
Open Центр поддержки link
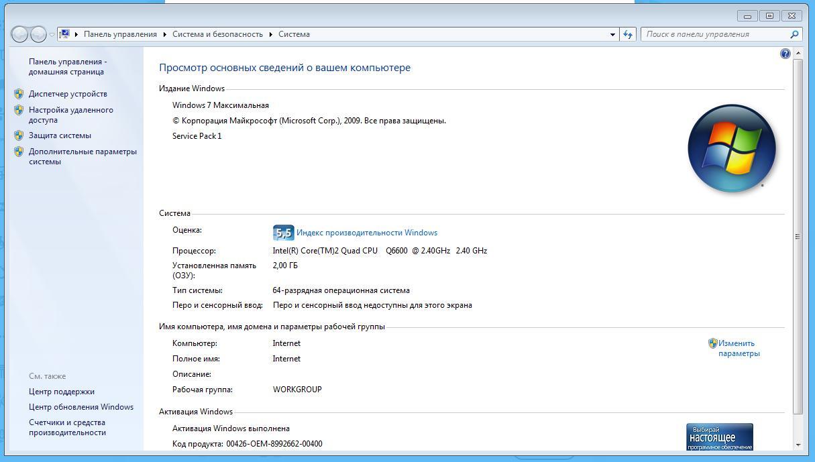(x=62, y=392)
